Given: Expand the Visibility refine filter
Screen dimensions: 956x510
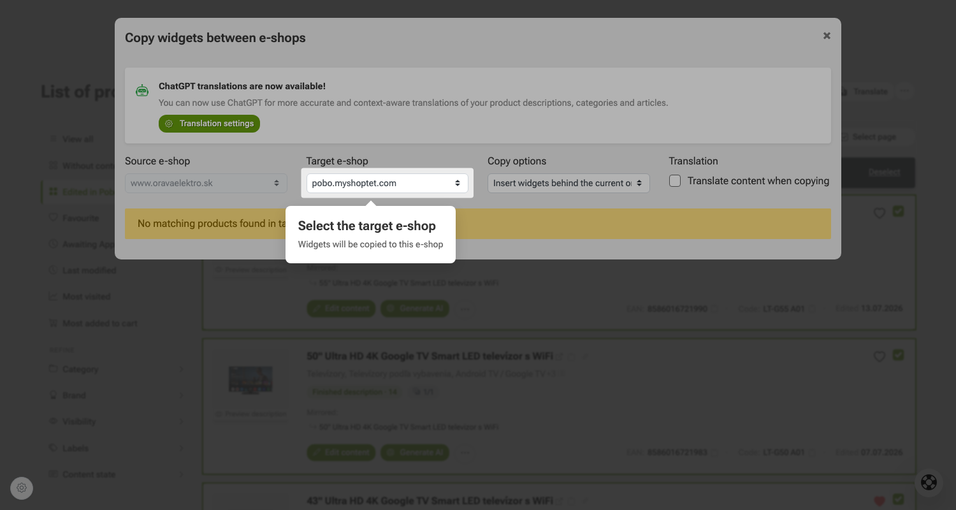Looking at the screenshot, I should tap(117, 421).
